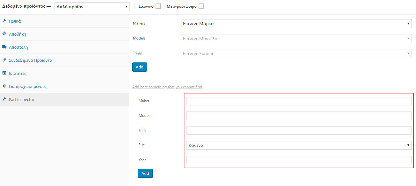Switch to the Αποθήκη tab

[18, 34]
